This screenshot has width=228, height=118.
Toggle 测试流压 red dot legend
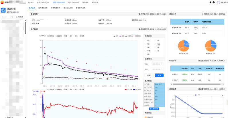coord(137,36)
